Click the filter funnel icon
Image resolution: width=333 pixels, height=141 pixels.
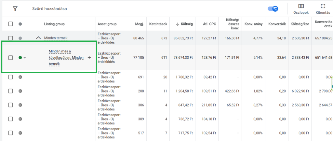click(15, 9)
